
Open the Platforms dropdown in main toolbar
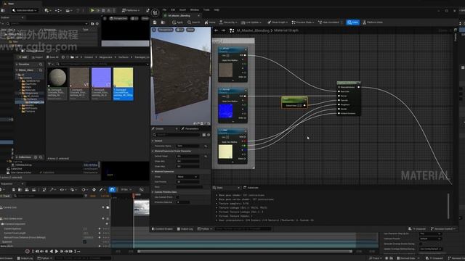pyautogui.click(x=131, y=10)
